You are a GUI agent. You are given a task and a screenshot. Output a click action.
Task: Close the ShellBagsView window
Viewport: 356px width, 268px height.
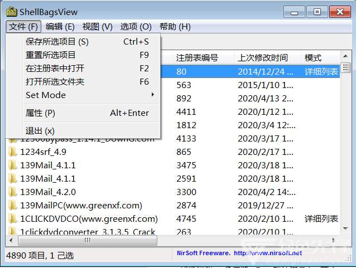click(340, 12)
